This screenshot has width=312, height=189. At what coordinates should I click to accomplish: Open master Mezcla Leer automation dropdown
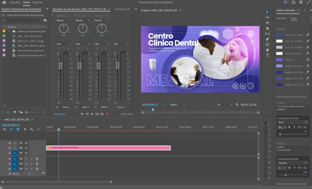click(x=121, y=44)
